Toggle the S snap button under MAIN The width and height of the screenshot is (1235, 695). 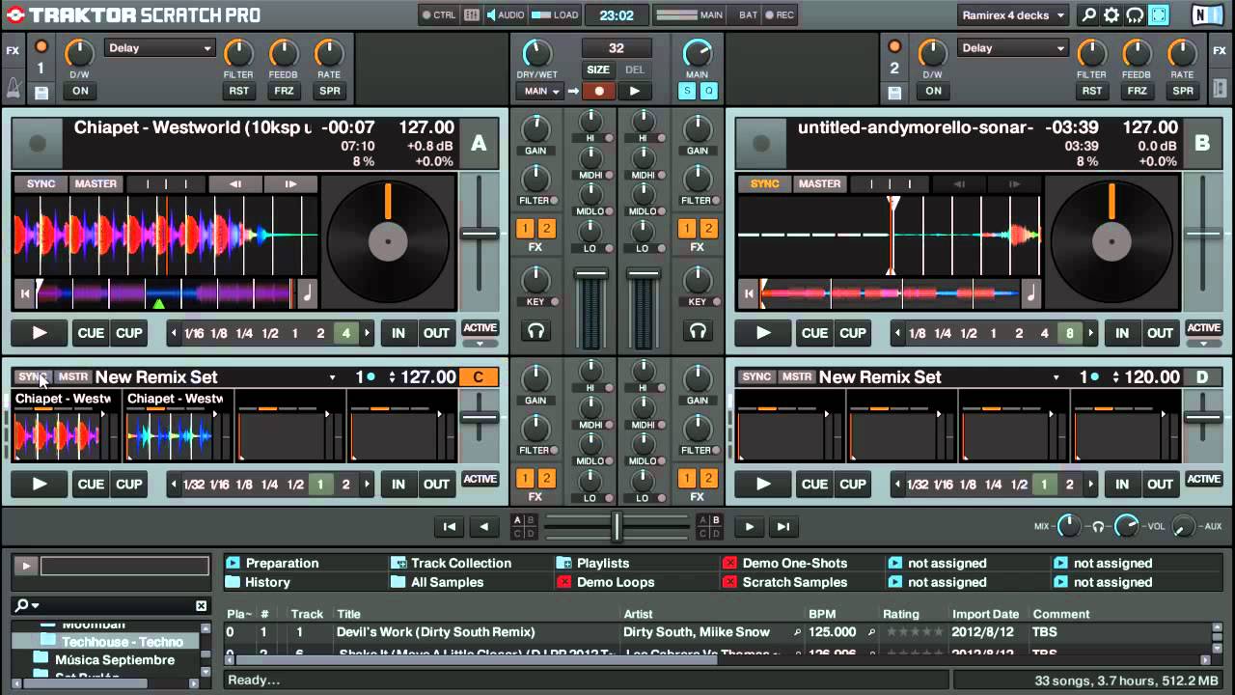pos(687,91)
